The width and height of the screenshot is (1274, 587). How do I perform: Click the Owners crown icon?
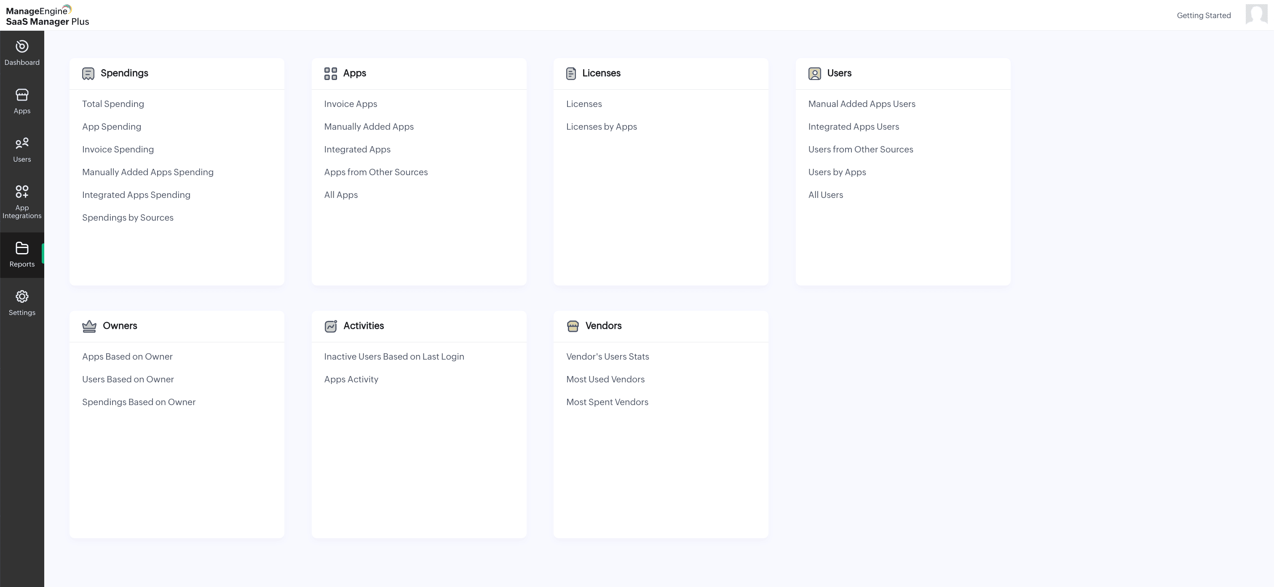pyautogui.click(x=89, y=326)
